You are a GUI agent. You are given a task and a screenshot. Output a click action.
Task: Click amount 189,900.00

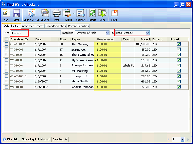click(x=143, y=44)
